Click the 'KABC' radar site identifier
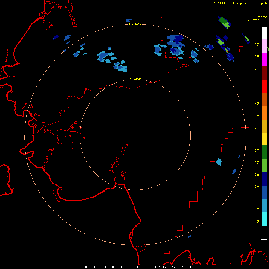Image resolution: width=269 pixels, height=269 pixels. 143,267
